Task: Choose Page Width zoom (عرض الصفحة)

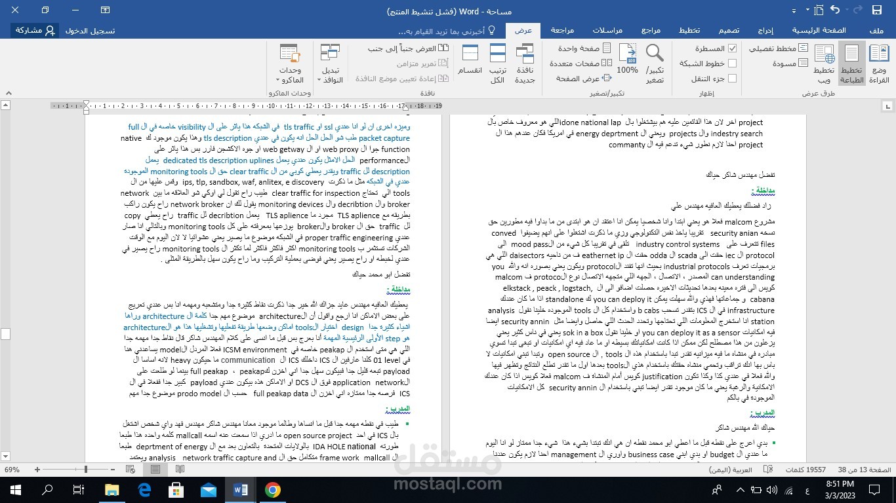Action: [584, 79]
